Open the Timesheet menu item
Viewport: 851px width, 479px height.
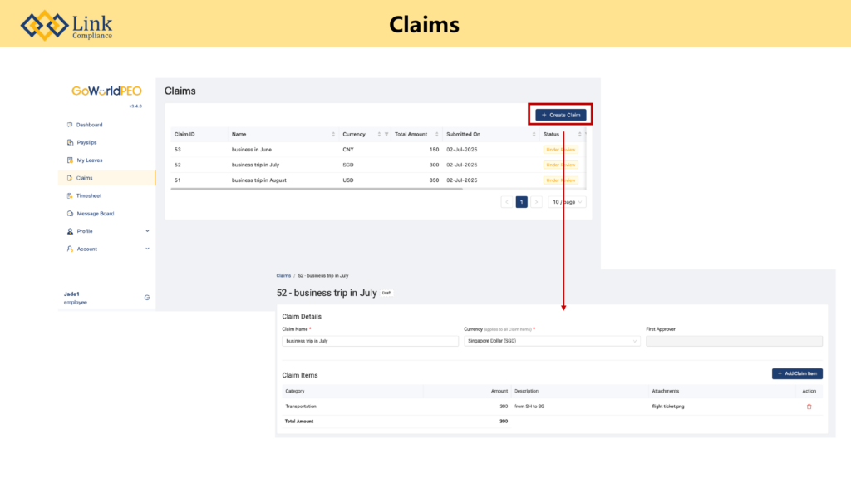coord(88,196)
